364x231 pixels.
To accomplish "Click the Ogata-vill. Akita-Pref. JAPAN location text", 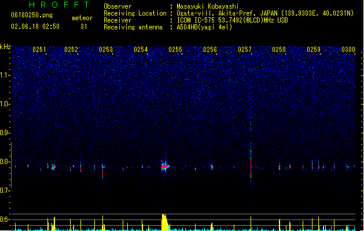I will pyautogui.click(x=265, y=13).
